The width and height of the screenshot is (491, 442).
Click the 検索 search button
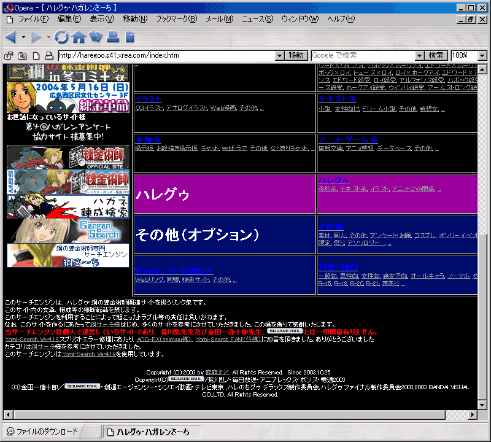coord(436,55)
